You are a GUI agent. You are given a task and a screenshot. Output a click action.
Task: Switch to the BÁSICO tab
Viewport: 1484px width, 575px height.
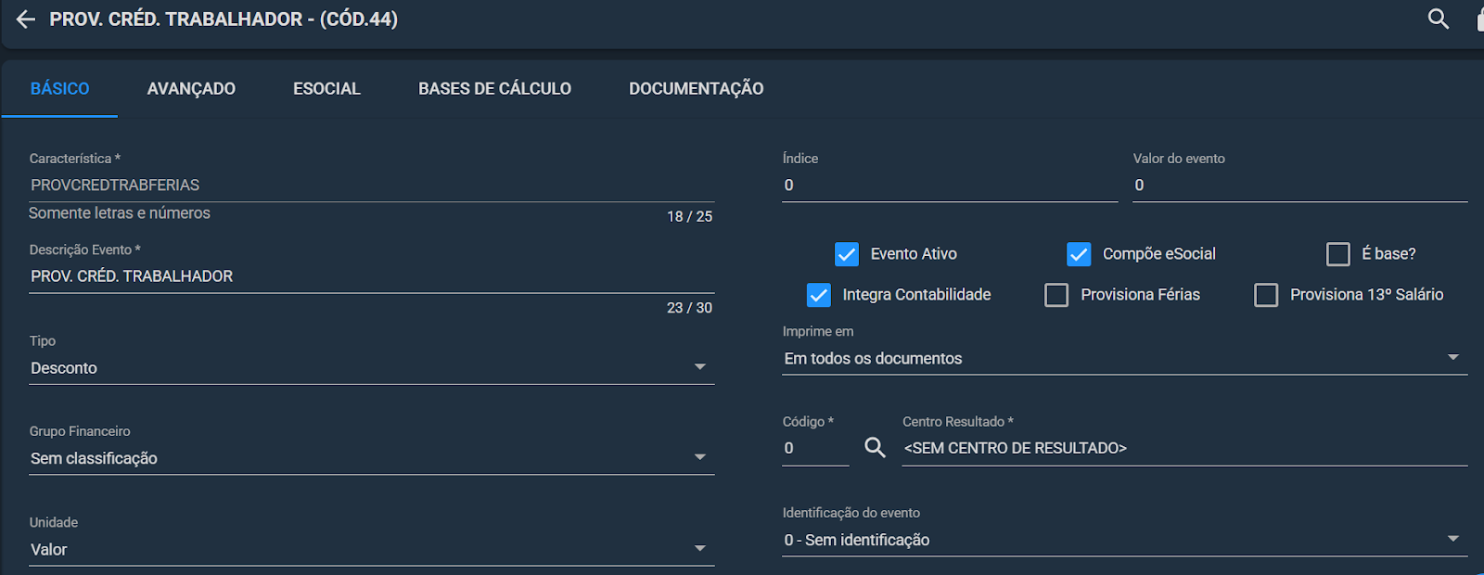point(59,89)
